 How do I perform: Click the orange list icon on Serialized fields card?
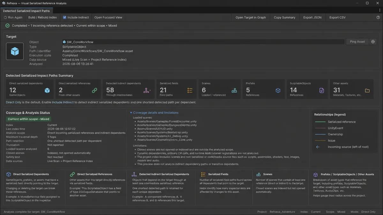pos(190,90)
